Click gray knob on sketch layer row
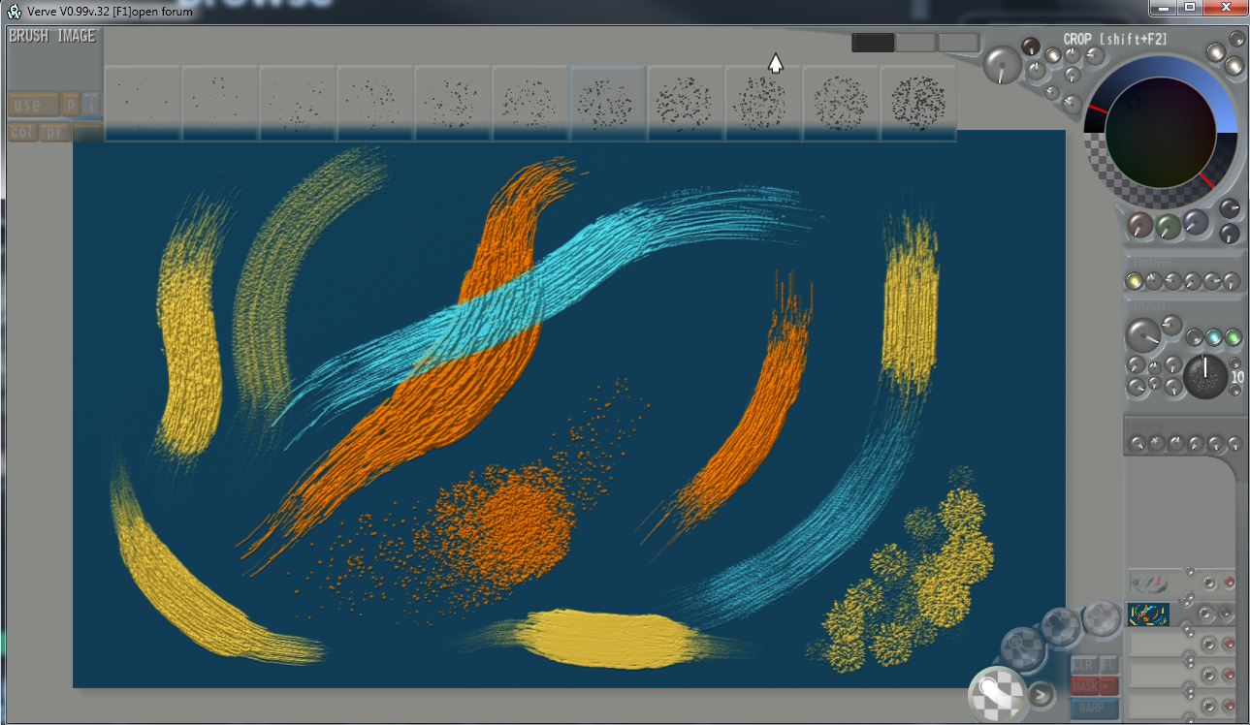This screenshot has height=725, width=1250. point(1209,583)
